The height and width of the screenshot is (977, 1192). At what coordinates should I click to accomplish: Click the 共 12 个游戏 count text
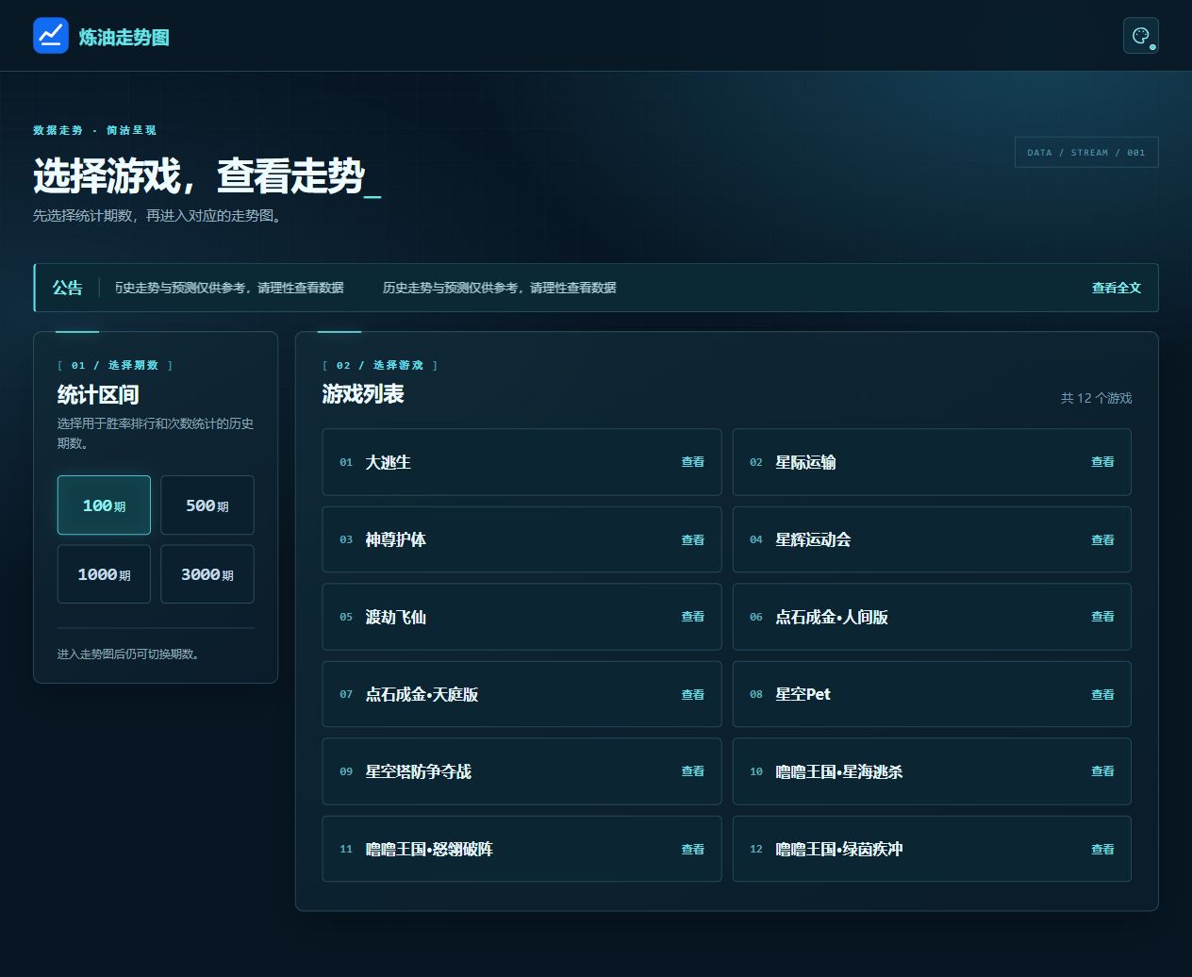click(x=1096, y=398)
